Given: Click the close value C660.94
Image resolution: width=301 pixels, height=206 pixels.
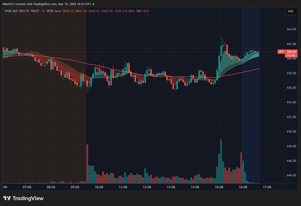Looking at the screenshot, I should tap(107, 11).
